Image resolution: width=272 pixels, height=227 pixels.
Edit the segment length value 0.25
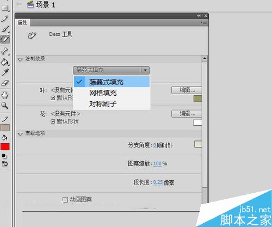point(158,182)
